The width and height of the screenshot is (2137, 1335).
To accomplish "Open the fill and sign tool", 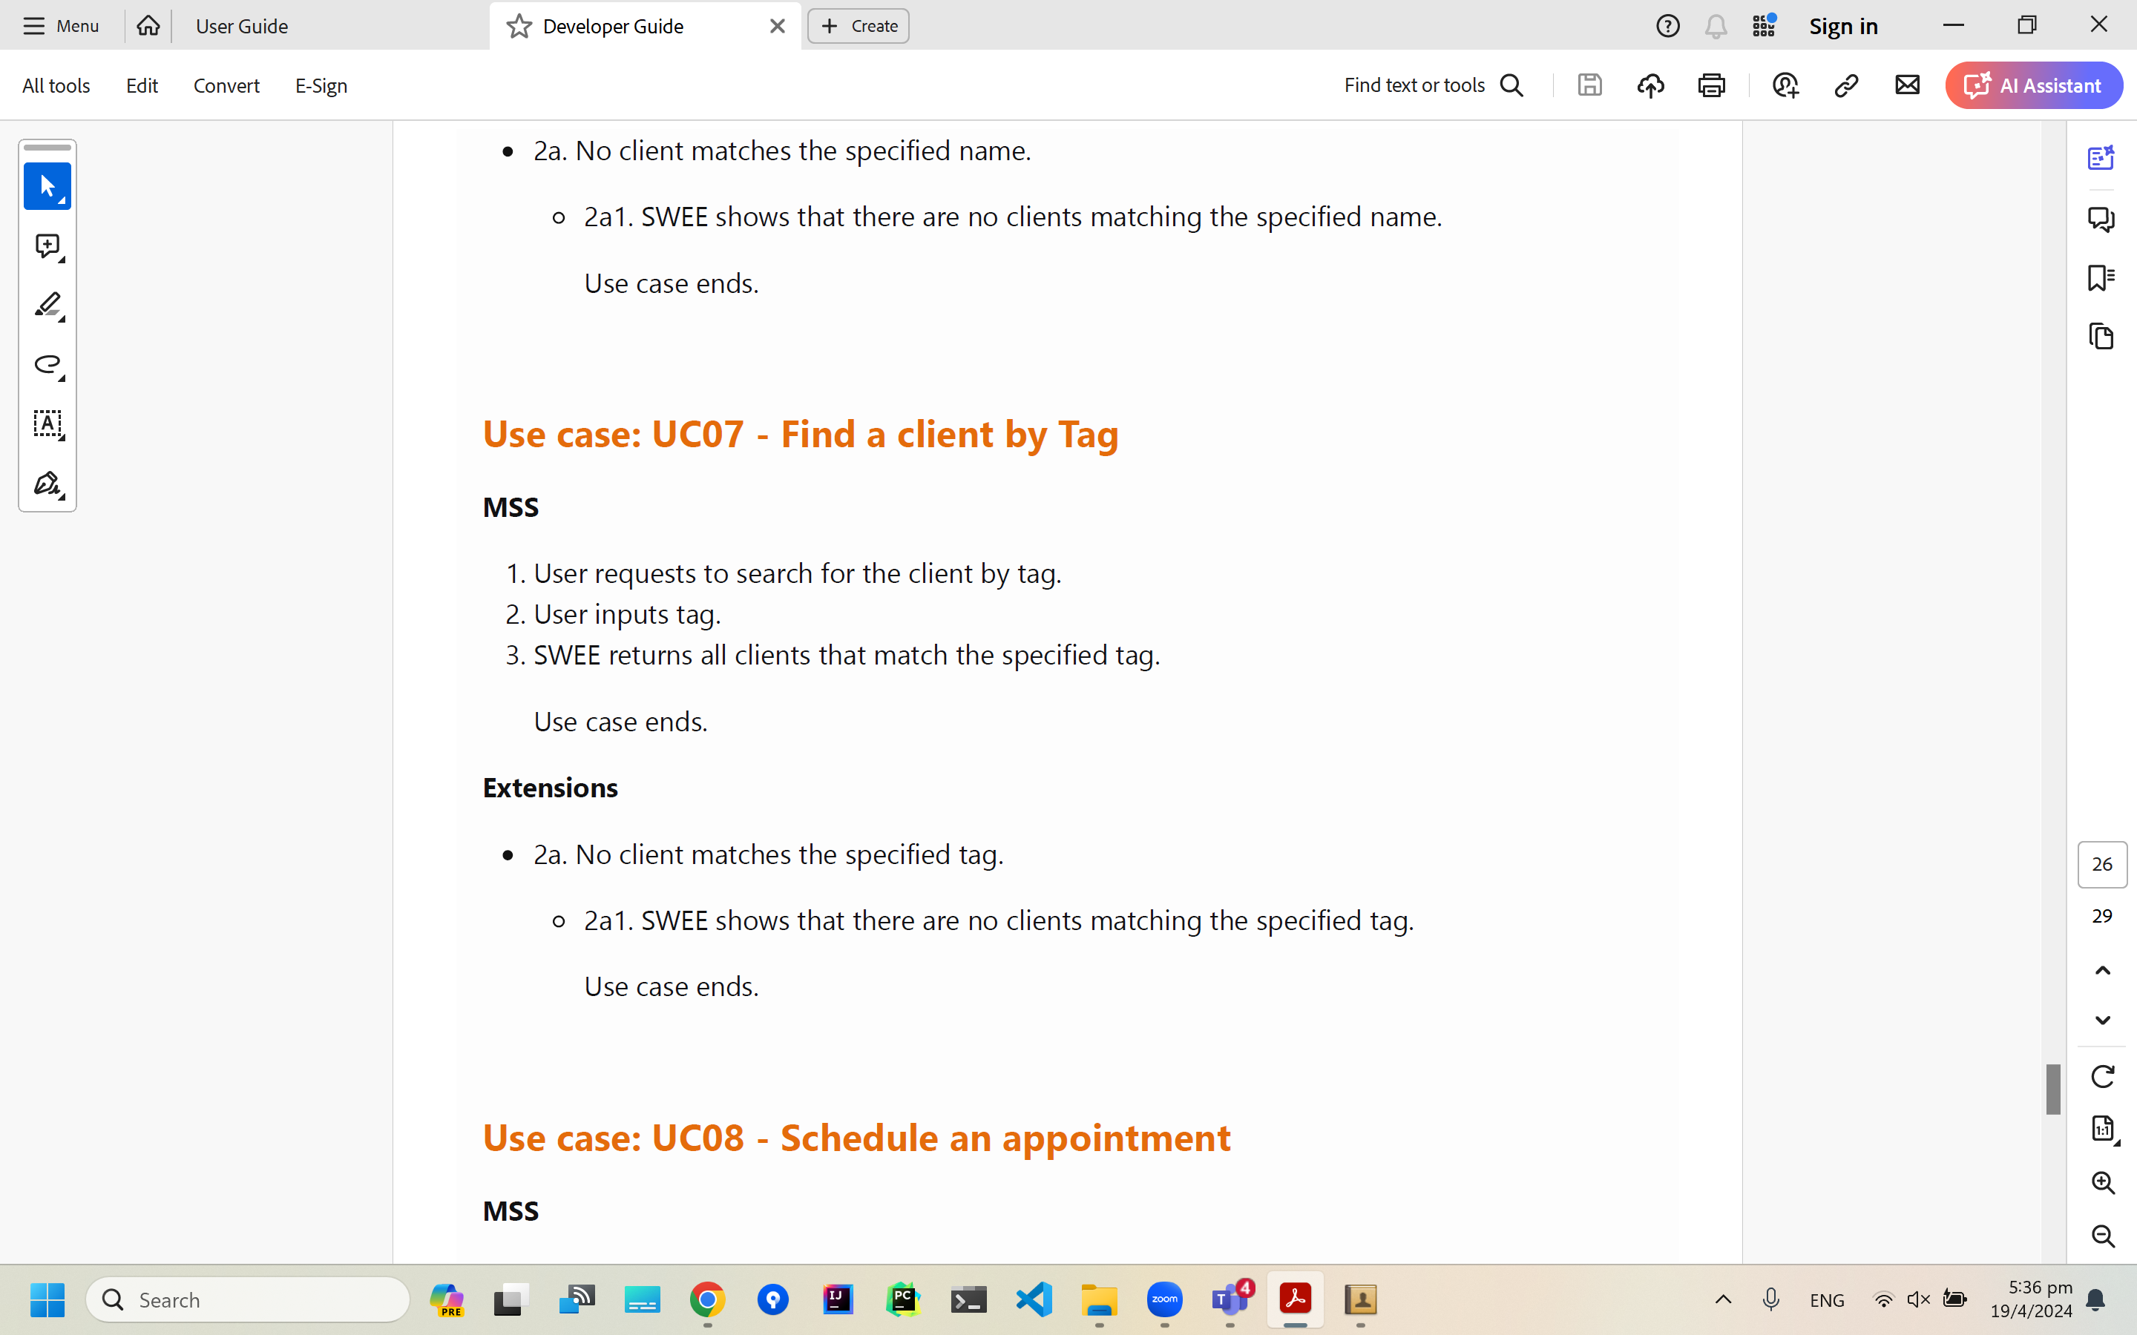I will pos(47,484).
